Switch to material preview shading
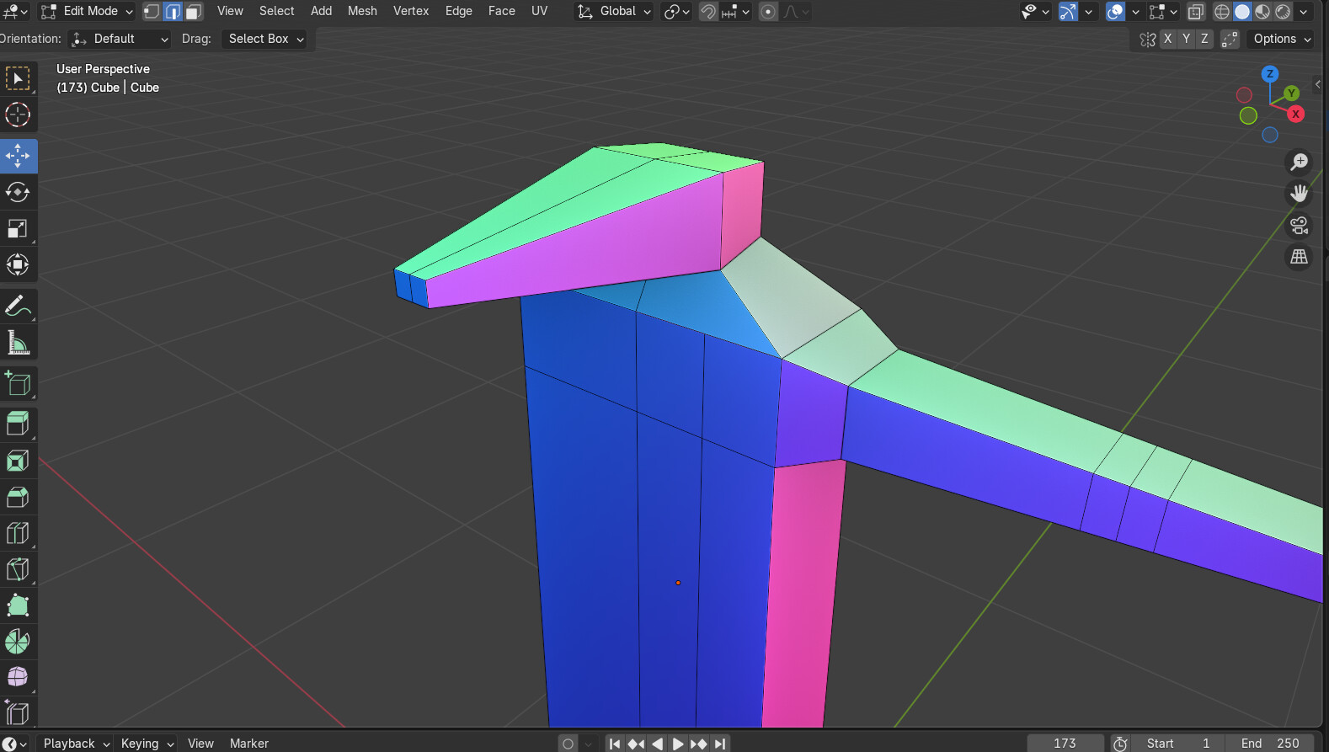 click(x=1262, y=12)
